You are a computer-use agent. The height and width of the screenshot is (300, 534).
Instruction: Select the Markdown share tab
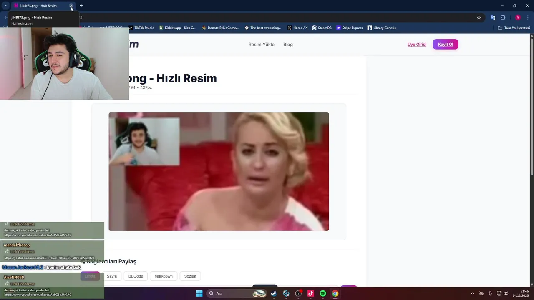[164, 276]
